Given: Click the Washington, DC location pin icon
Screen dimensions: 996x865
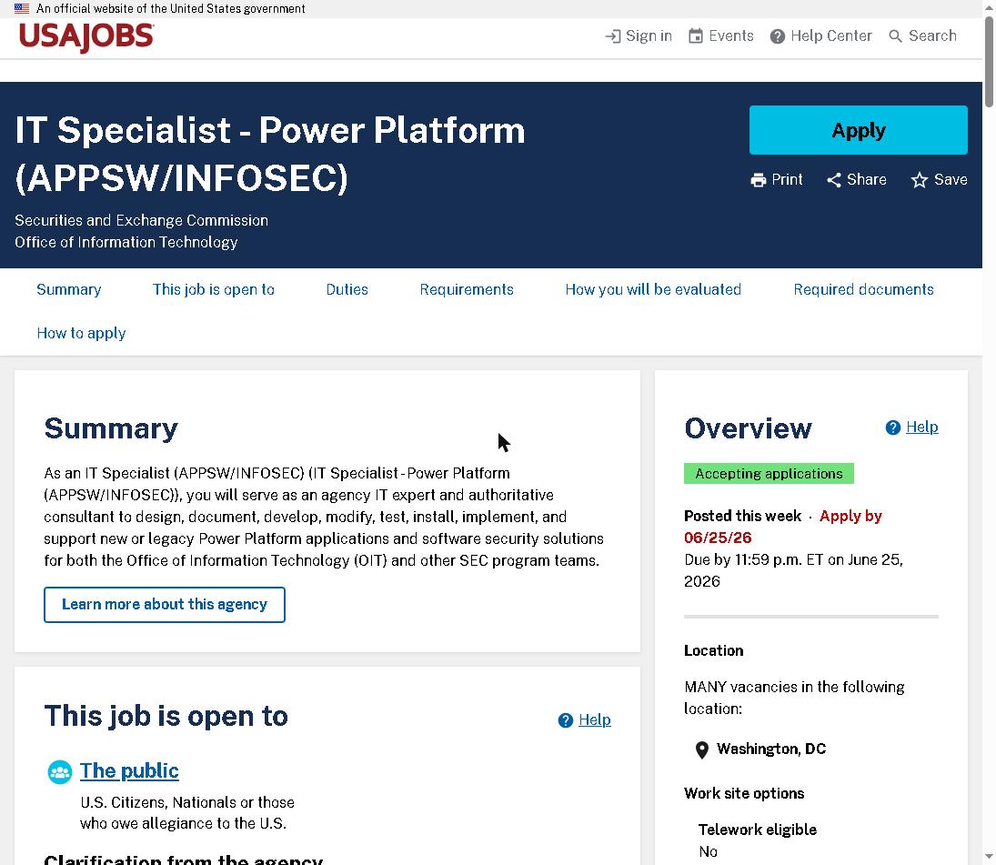Looking at the screenshot, I should tap(702, 750).
